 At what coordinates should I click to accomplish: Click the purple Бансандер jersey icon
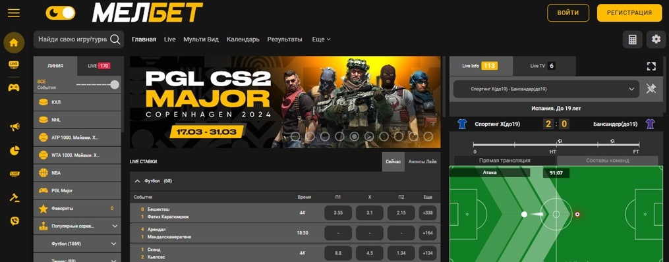(x=651, y=124)
